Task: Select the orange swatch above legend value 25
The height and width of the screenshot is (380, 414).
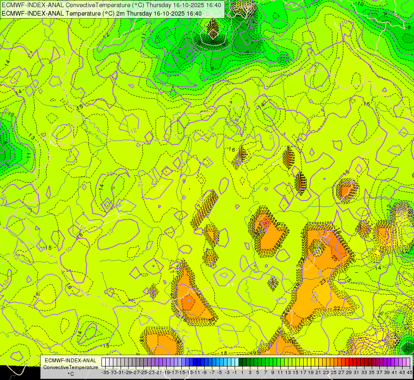Action: (x=332, y=362)
